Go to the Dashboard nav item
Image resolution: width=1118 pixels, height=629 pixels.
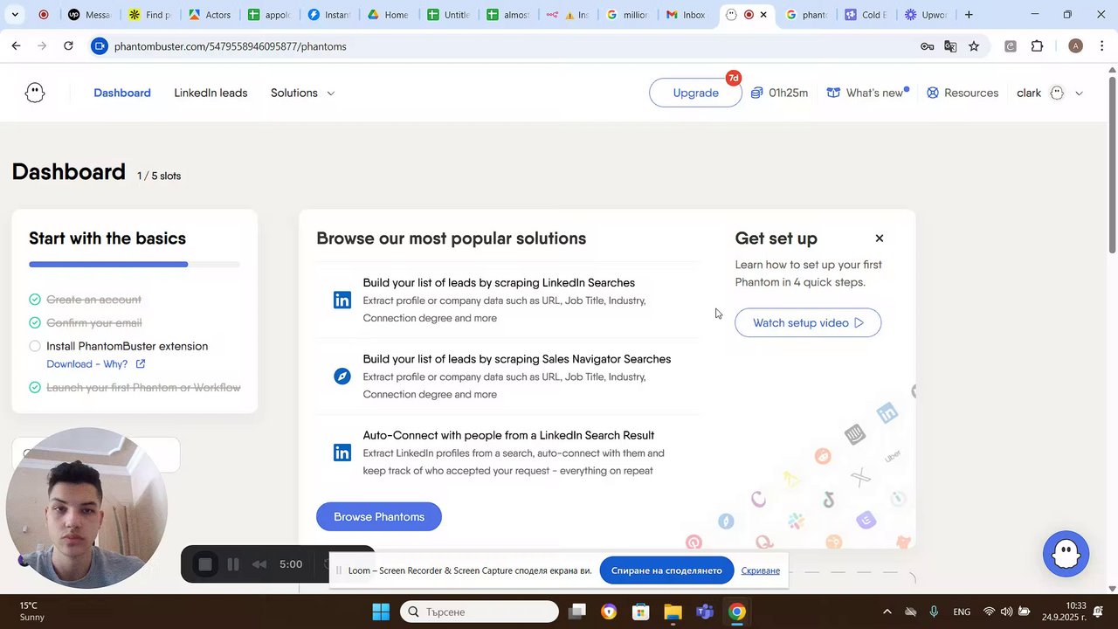tap(122, 93)
